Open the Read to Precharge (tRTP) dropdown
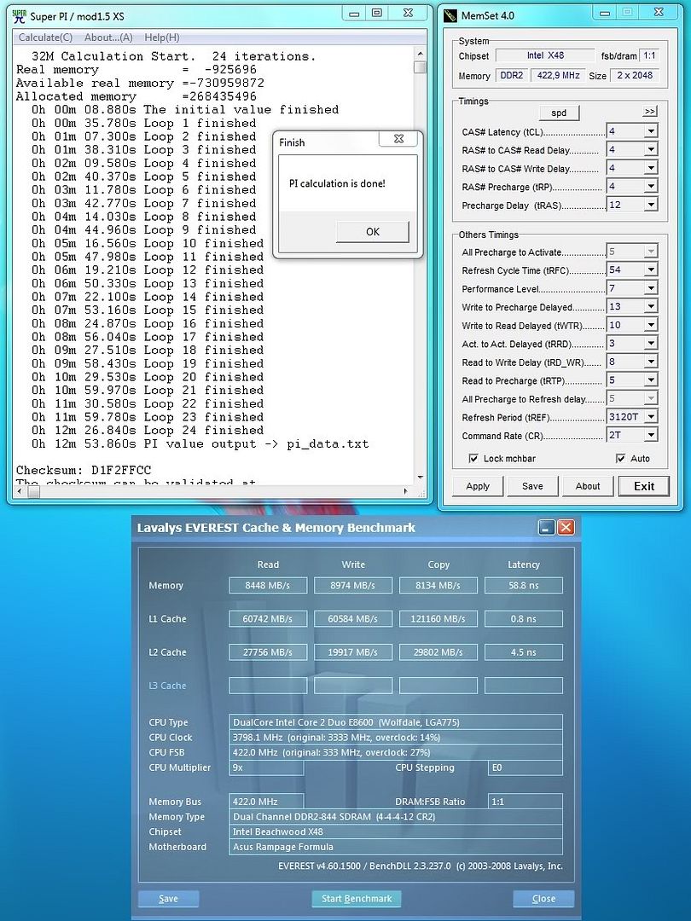The image size is (691, 921). click(x=650, y=380)
